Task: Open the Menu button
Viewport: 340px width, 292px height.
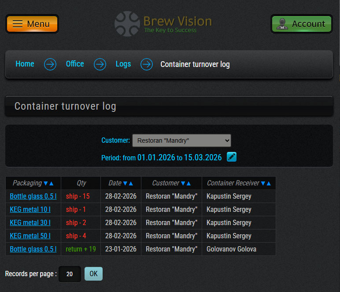Action: coord(32,24)
